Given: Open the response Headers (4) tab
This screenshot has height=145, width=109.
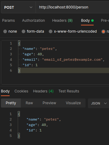Looking at the screenshot, I should pyautogui.click(x=43, y=91).
